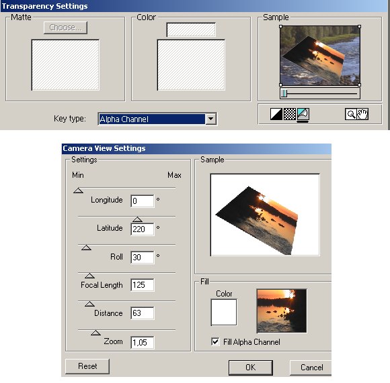
Task: Show the underlying image preview icon
Action: click(x=303, y=114)
